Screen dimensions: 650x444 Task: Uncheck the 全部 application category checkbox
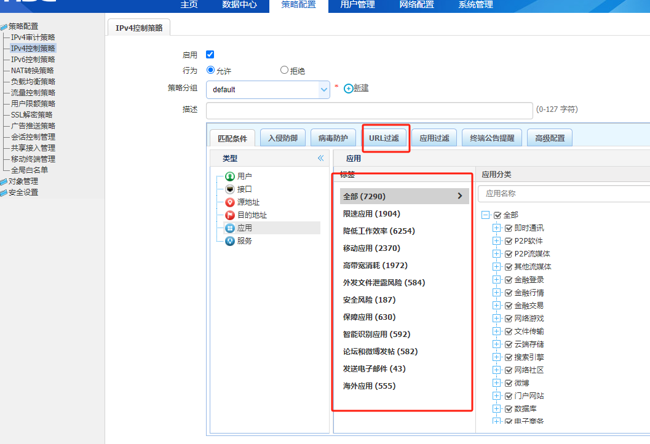coord(497,215)
